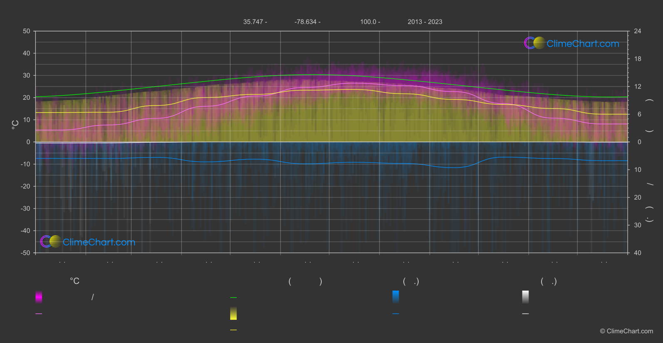
Task: Toggle the white line series in legend
Action: point(526,314)
